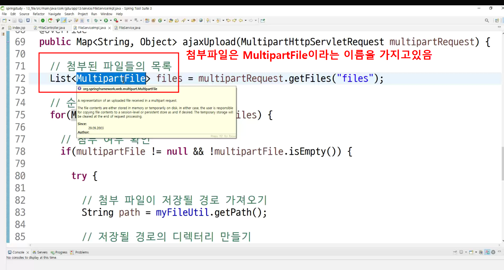Click 'myFileUtil.getPath()' on line 83
The height and width of the screenshot is (270, 504).
(208, 212)
